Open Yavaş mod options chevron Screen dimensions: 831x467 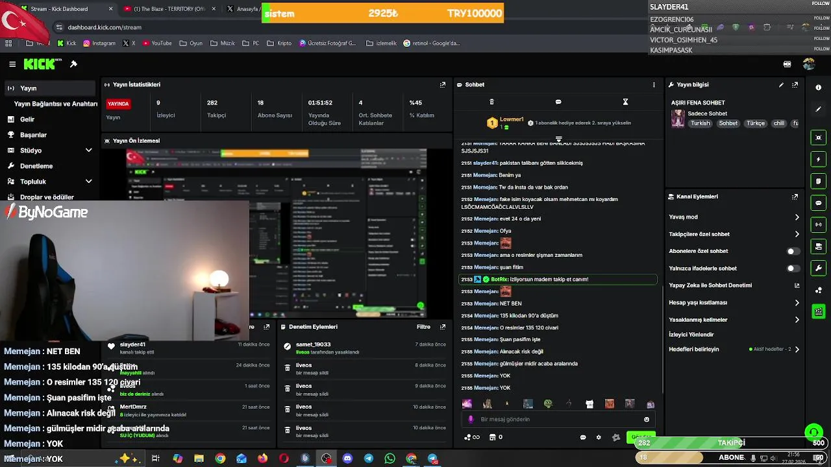(797, 217)
